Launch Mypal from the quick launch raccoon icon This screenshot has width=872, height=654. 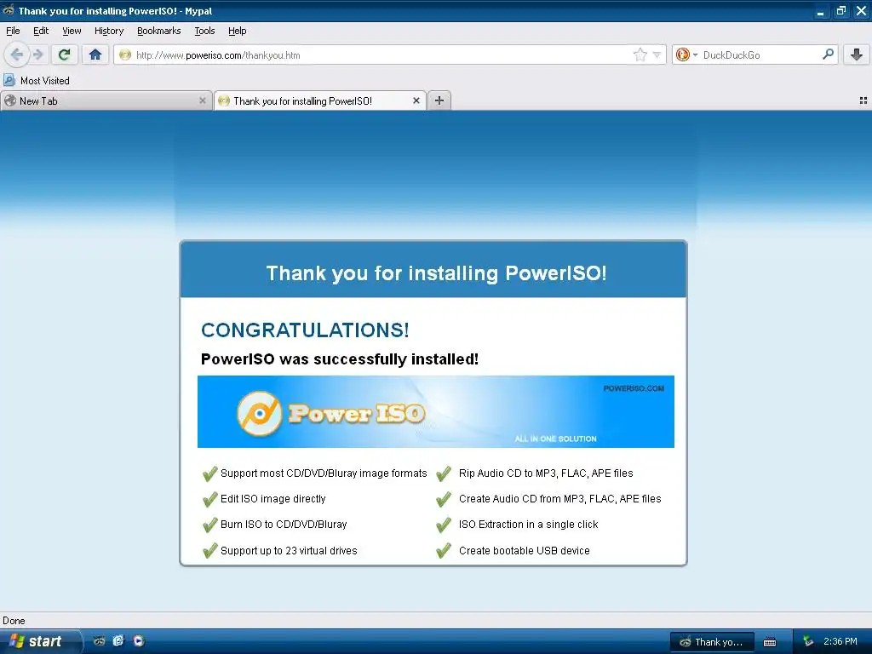tap(100, 641)
